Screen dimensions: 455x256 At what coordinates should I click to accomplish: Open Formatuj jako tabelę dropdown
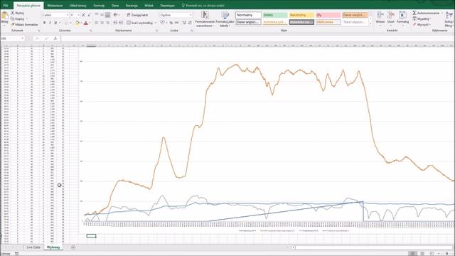[x=225, y=19]
